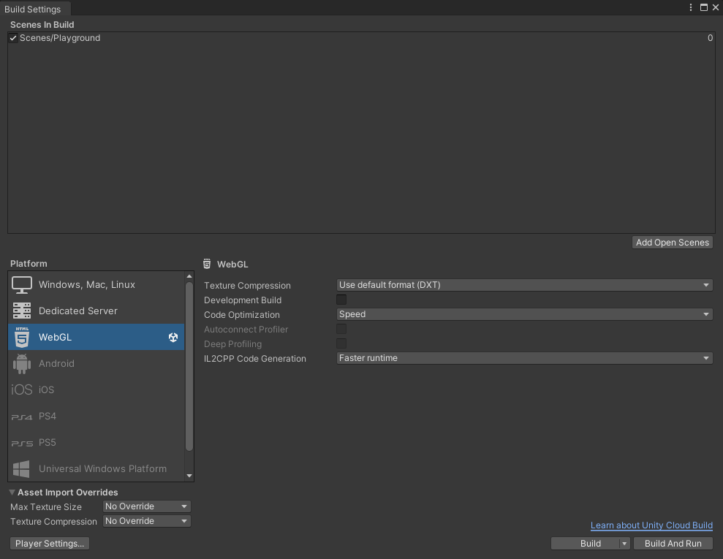Open Player Settings
This screenshot has height=559, width=723.
coord(50,544)
